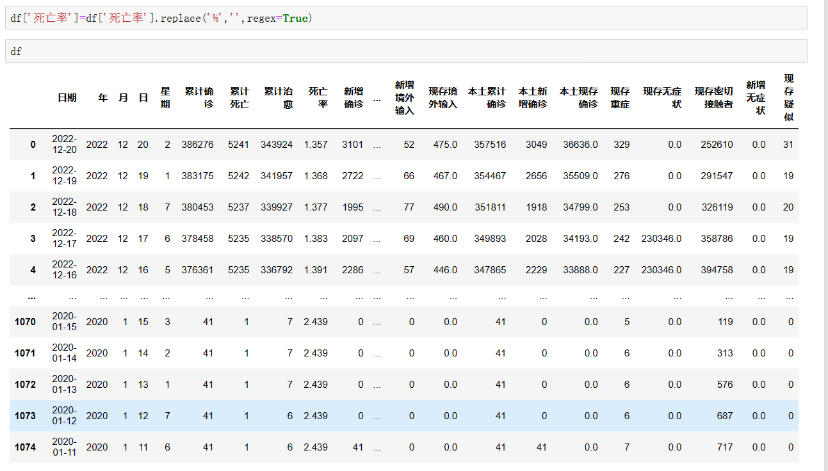The image size is (828, 471).
Task: Select the 本土新增确诊 column header
Action: tap(533, 97)
